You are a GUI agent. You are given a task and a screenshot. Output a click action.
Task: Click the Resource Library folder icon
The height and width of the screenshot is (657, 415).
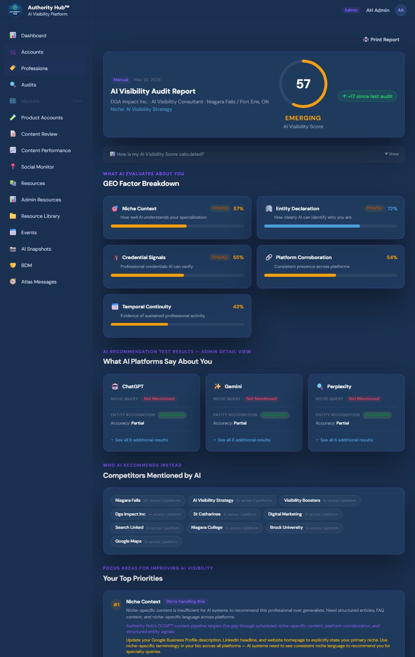pyautogui.click(x=13, y=216)
